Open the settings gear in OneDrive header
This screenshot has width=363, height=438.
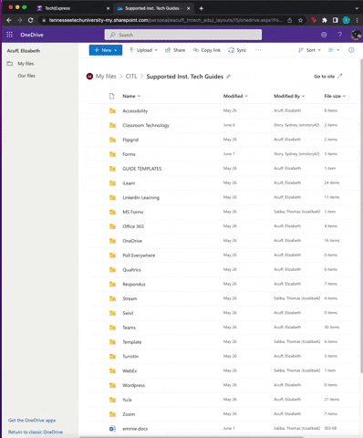coord(324,35)
